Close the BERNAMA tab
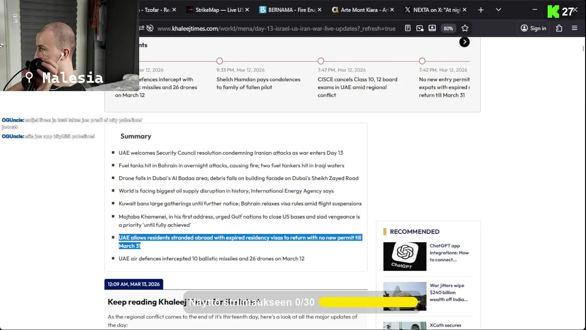Image resolution: width=586 pixels, height=330 pixels. point(320,10)
